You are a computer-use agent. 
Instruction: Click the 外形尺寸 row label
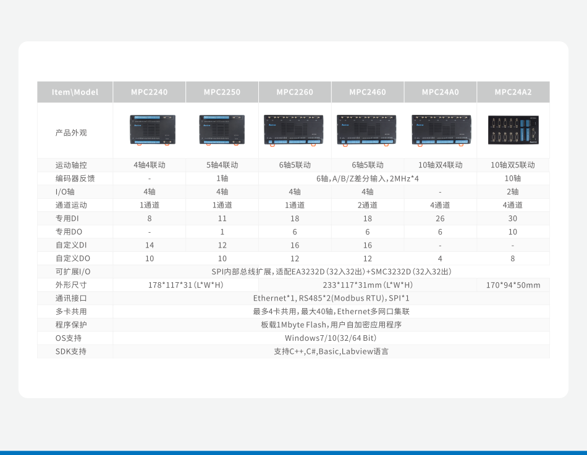pos(71,285)
